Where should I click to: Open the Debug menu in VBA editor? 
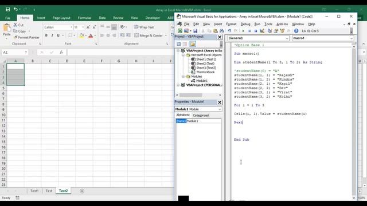pyautogui.click(x=245, y=24)
